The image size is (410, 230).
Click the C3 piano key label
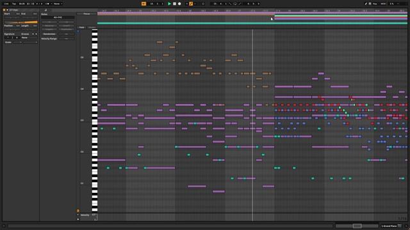tap(82, 121)
